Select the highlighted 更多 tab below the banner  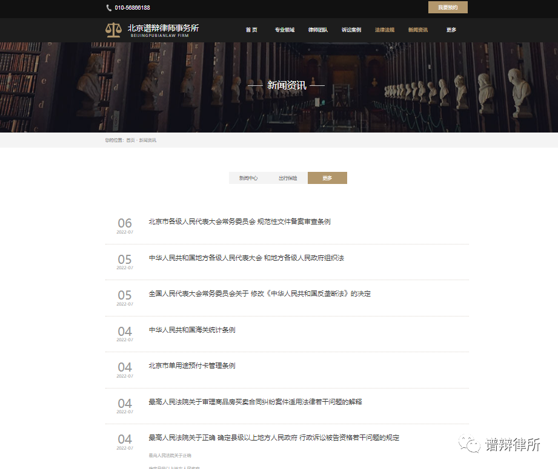[x=327, y=178]
